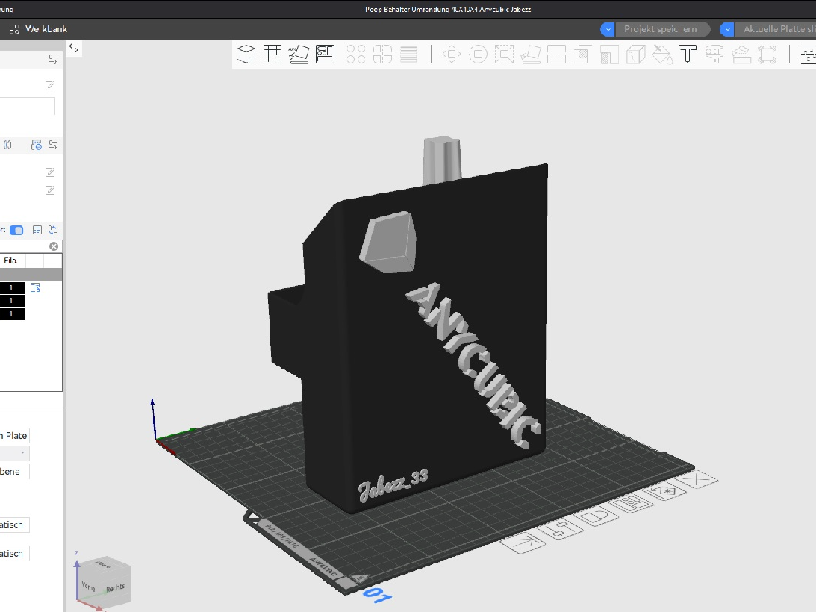The width and height of the screenshot is (816, 612).
Task: Click the plate filament settings icon
Action: pos(562,530)
